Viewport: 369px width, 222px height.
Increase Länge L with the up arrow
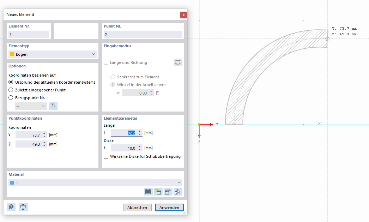(x=140, y=131)
